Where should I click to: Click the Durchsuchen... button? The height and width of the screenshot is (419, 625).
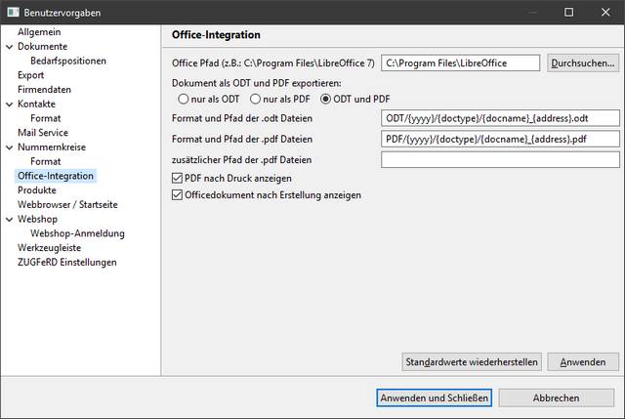583,63
